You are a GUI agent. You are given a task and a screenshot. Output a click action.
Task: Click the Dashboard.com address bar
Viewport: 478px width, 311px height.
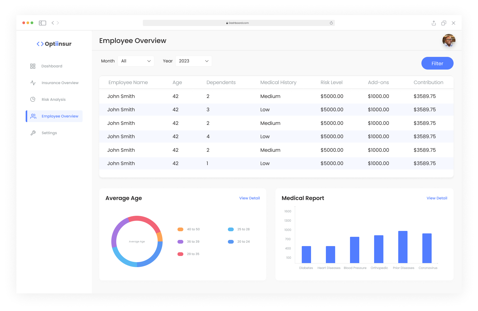238,23
